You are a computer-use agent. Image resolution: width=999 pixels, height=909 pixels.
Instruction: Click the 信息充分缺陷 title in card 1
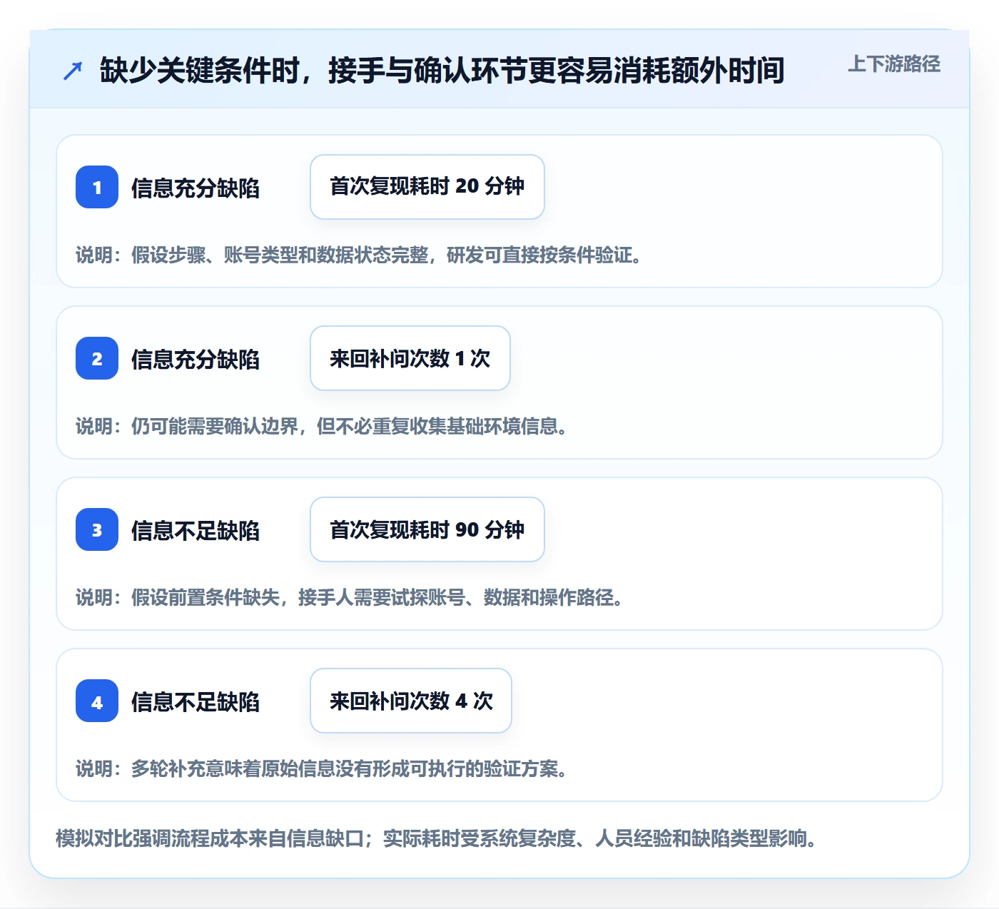pyautogui.click(x=195, y=188)
